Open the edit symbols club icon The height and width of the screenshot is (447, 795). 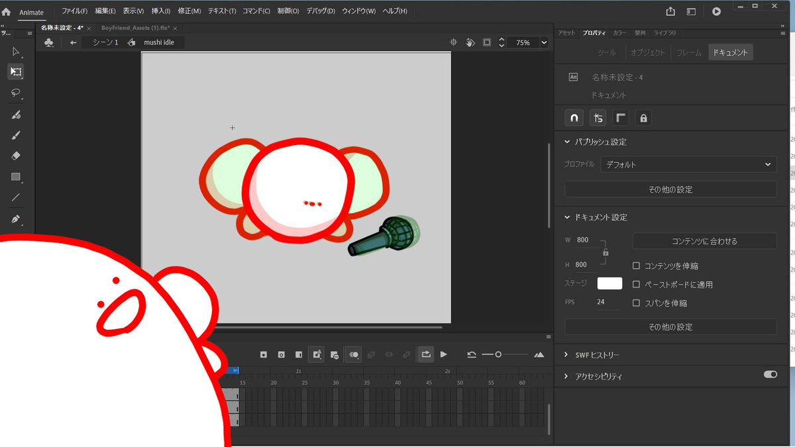click(49, 42)
